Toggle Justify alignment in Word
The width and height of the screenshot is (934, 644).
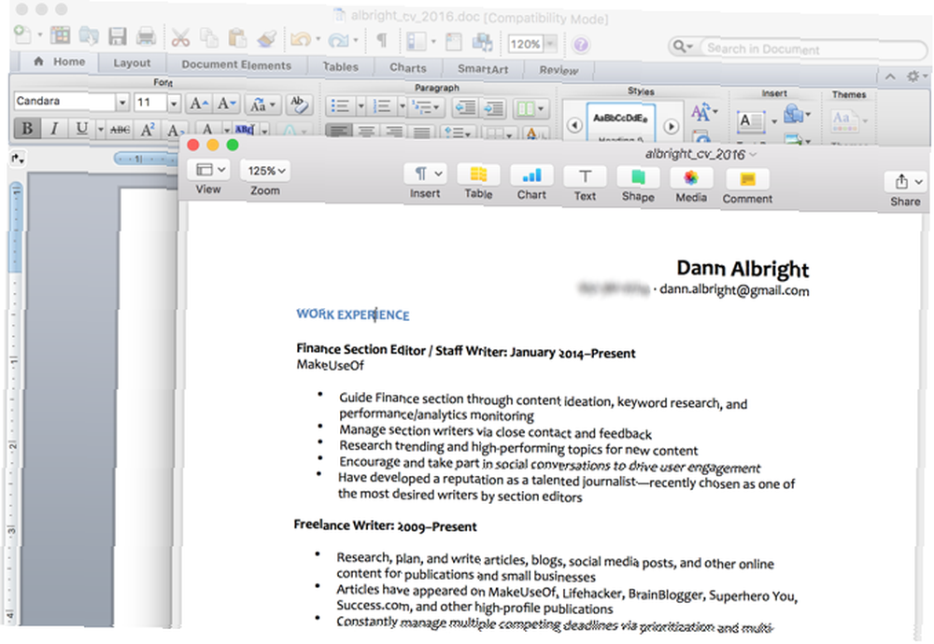click(422, 133)
